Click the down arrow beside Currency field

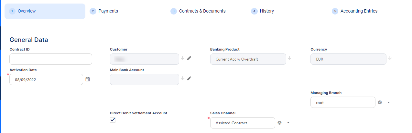(390, 58)
